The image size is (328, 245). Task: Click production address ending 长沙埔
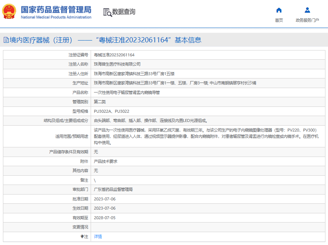click(175, 83)
